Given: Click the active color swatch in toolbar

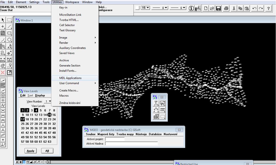Looking at the screenshot, I should [x=138, y=8].
